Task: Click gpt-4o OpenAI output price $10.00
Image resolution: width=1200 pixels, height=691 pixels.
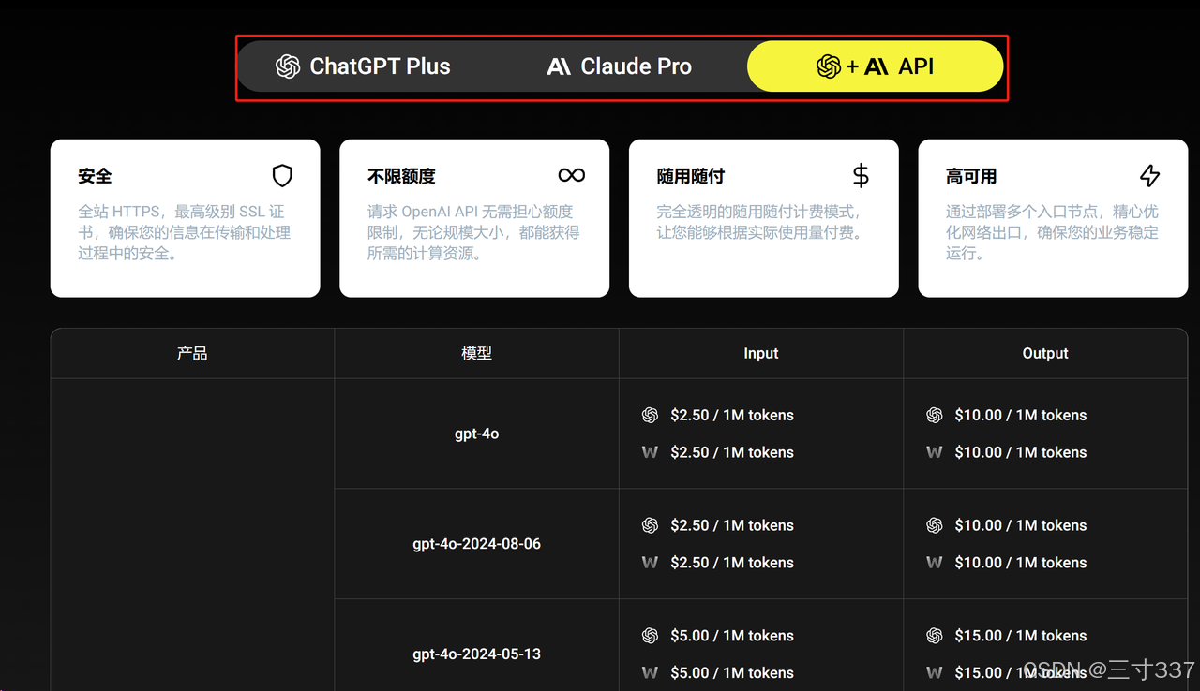Action: click(1021, 415)
